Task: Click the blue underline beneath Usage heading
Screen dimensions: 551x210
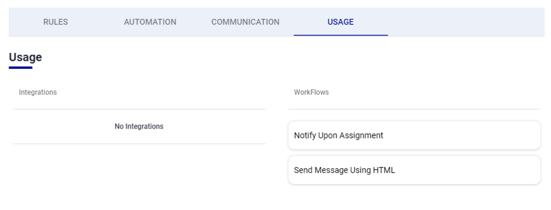Action: pos(21,68)
